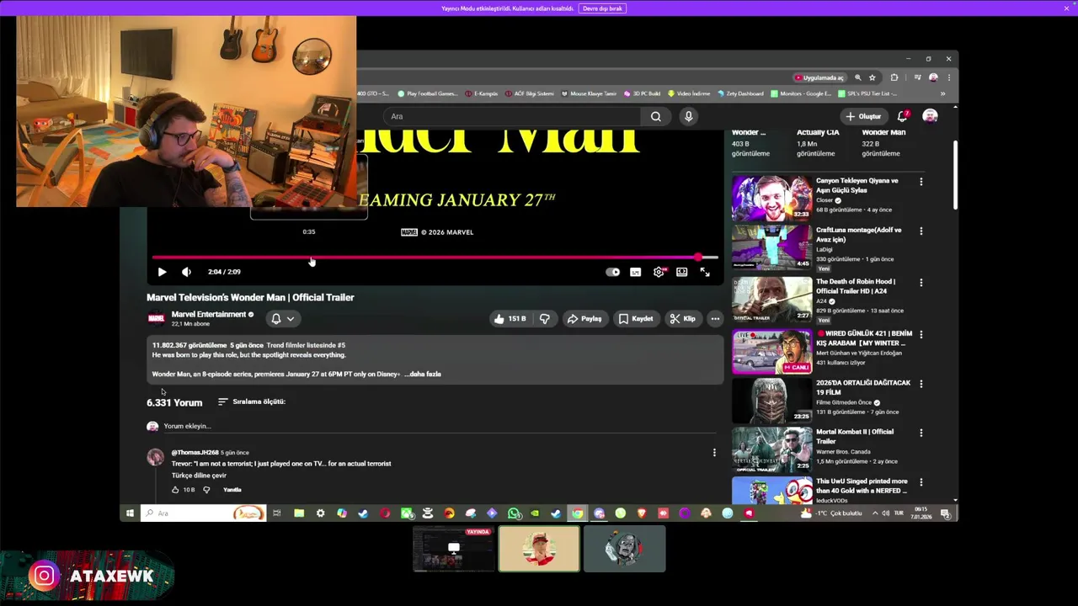Mute the video with the volume icon

pos(186,272)
